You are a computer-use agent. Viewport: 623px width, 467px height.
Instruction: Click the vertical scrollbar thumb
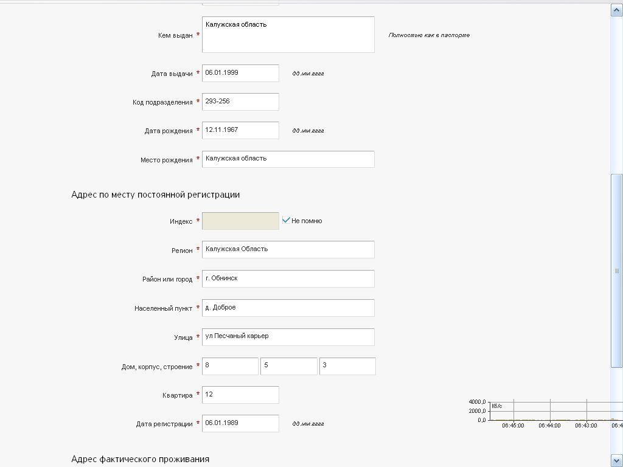tap(617, 271)
